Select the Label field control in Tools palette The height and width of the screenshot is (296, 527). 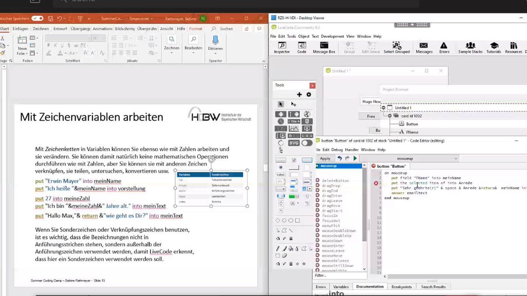pyautogui.click(x=281, y=175)
